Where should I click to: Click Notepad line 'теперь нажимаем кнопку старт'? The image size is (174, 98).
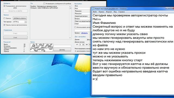click(117, 60)
